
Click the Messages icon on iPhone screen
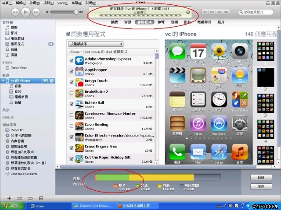tap(177, 51)
